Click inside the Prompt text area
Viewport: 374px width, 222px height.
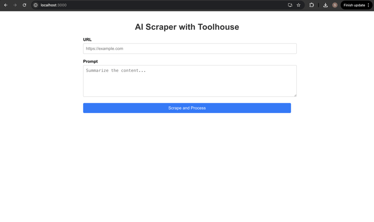(189, 81)
